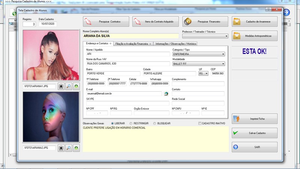Click green upload icon beside ARIANA2.JPG
The height and width of the screenshot is (169, 300).
coord(76,148)
